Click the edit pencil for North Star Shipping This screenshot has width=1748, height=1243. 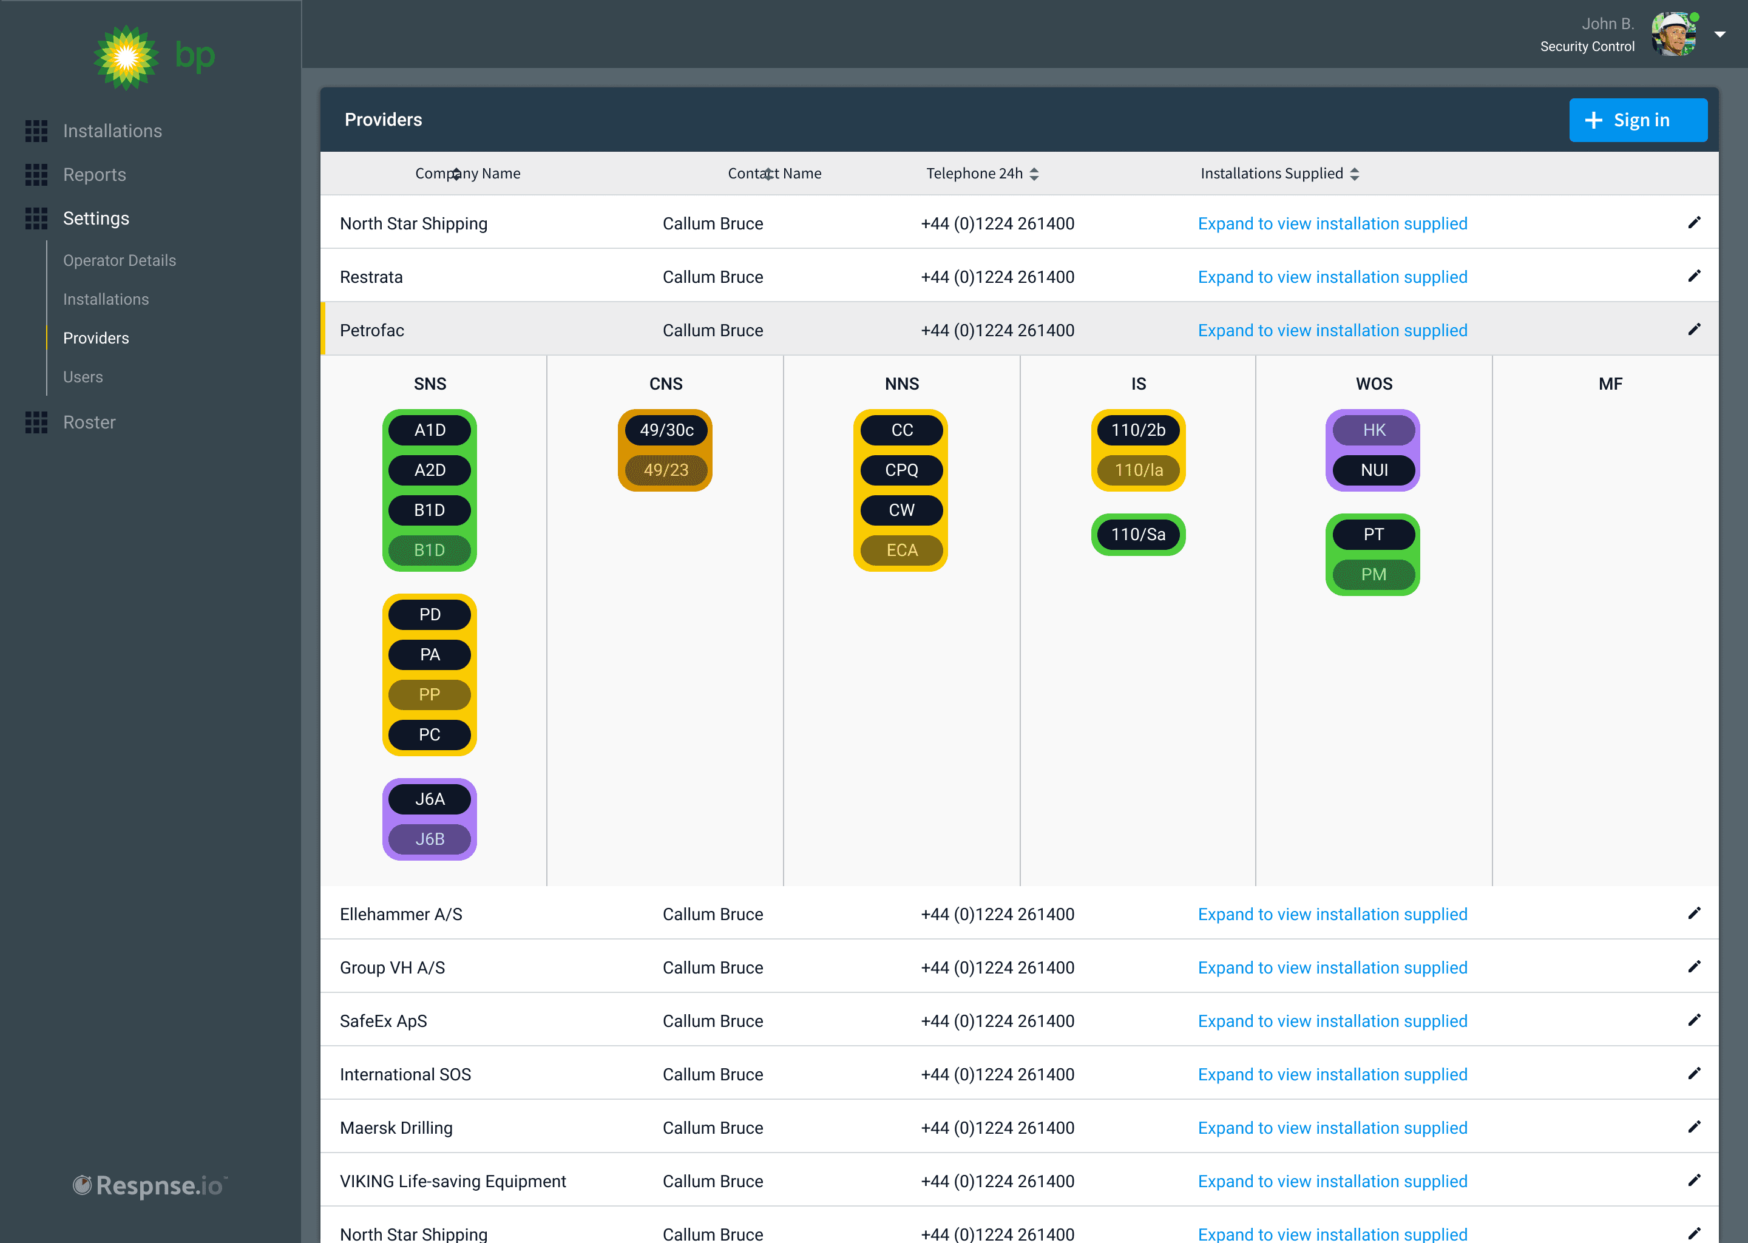point(1693,223)
